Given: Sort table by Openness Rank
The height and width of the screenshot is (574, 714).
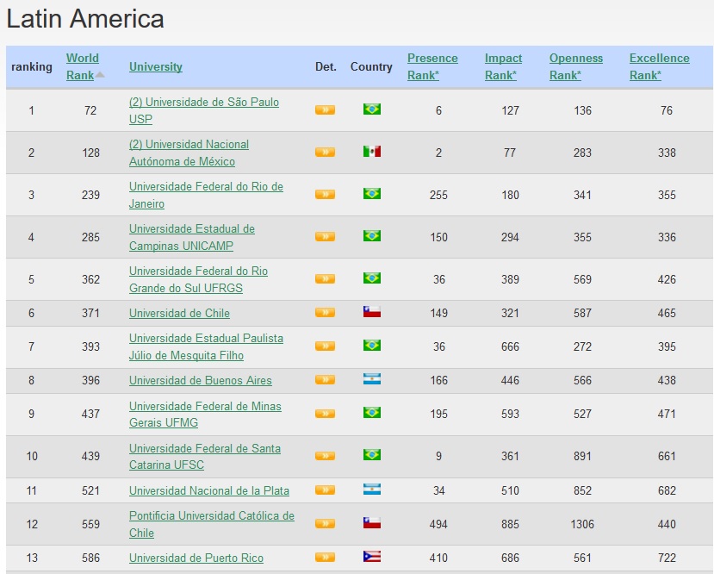Looking at the screenshot, I should pos(575,66).
